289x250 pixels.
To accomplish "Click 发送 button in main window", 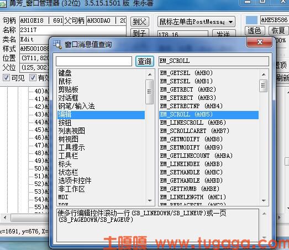I will (224, 33).
